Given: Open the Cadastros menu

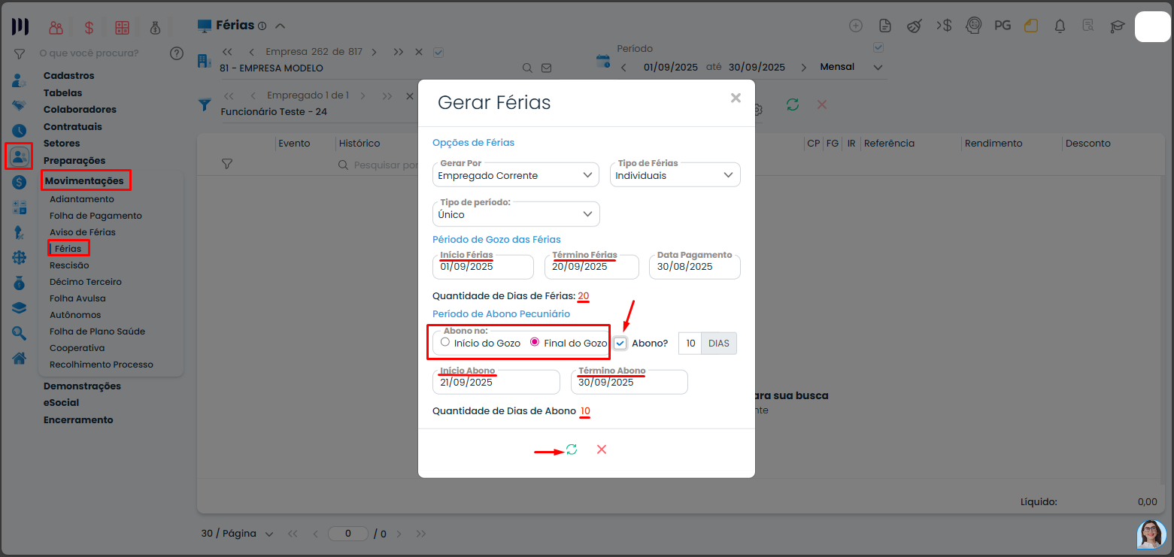Looking at the screenshot, I should coord(69,75).
